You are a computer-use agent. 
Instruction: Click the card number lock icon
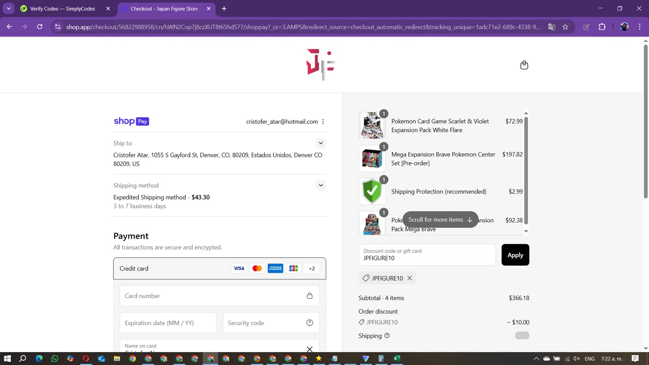(310, 296)
